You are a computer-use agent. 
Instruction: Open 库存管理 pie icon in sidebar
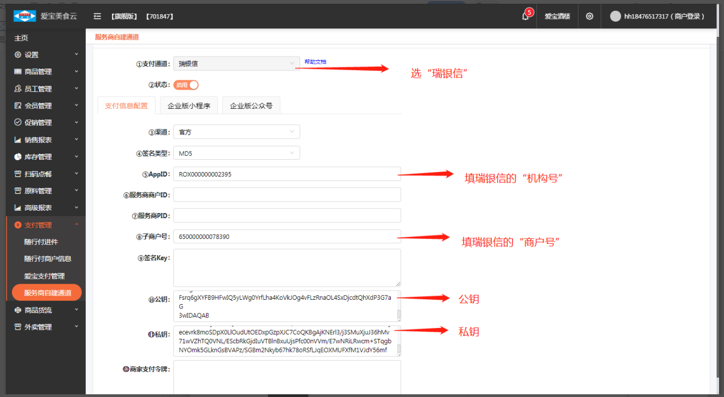tap(18, 157)
